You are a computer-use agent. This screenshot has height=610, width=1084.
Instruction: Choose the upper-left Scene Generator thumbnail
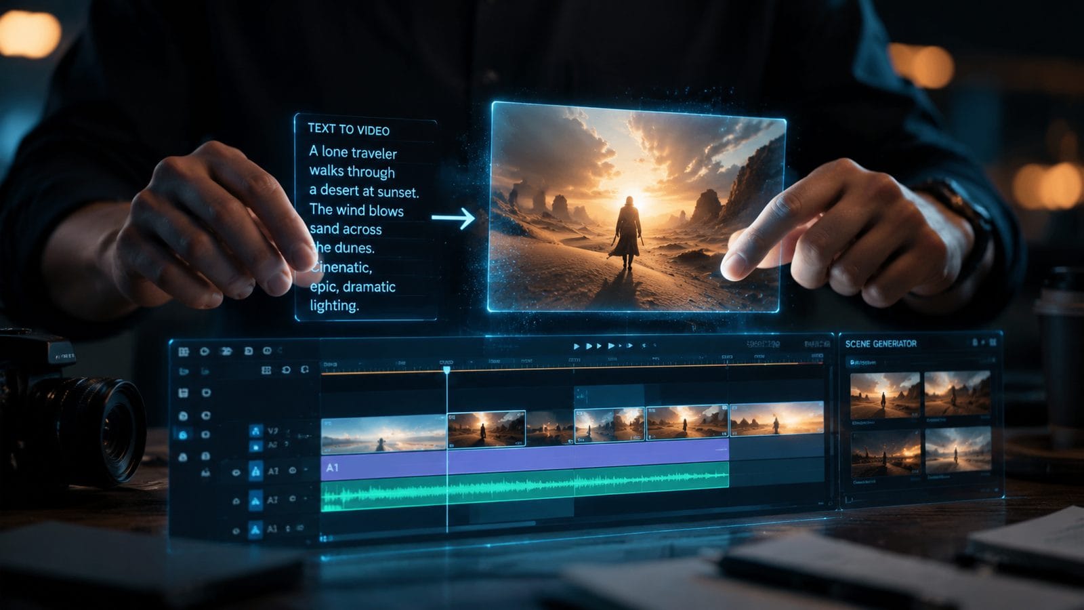coord(885,394)
